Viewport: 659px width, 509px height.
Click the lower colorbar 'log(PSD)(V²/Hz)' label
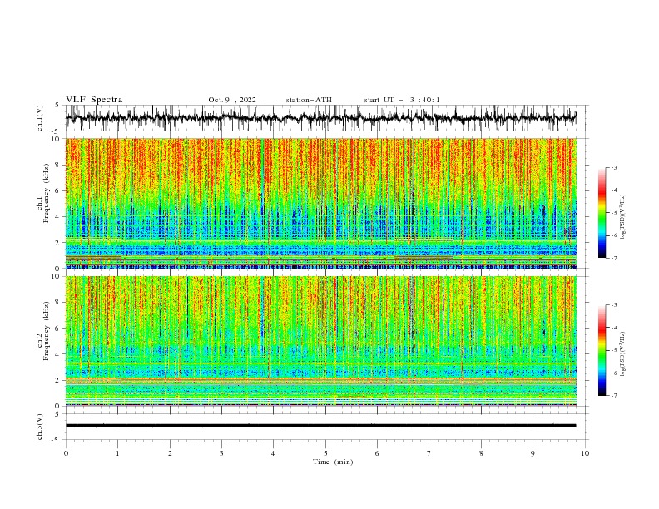tap(623, 353)
